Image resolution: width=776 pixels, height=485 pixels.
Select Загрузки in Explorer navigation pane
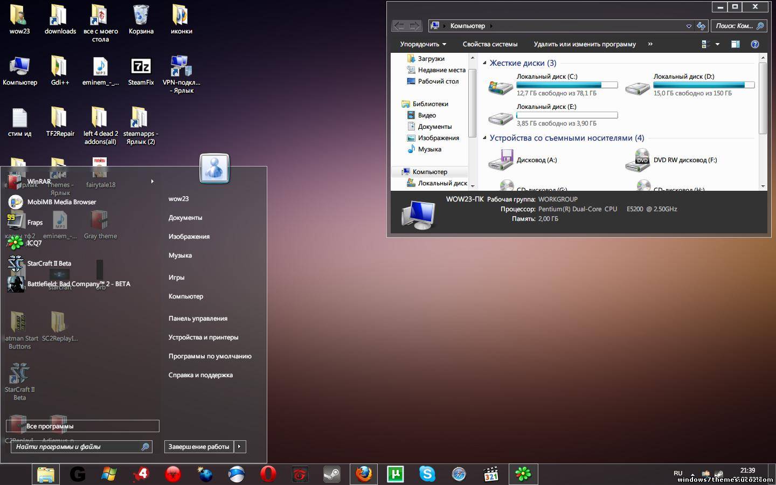(x=431, y=59)
